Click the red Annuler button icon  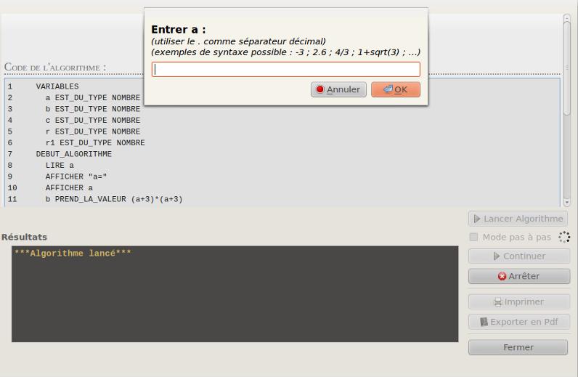[319, 89]
